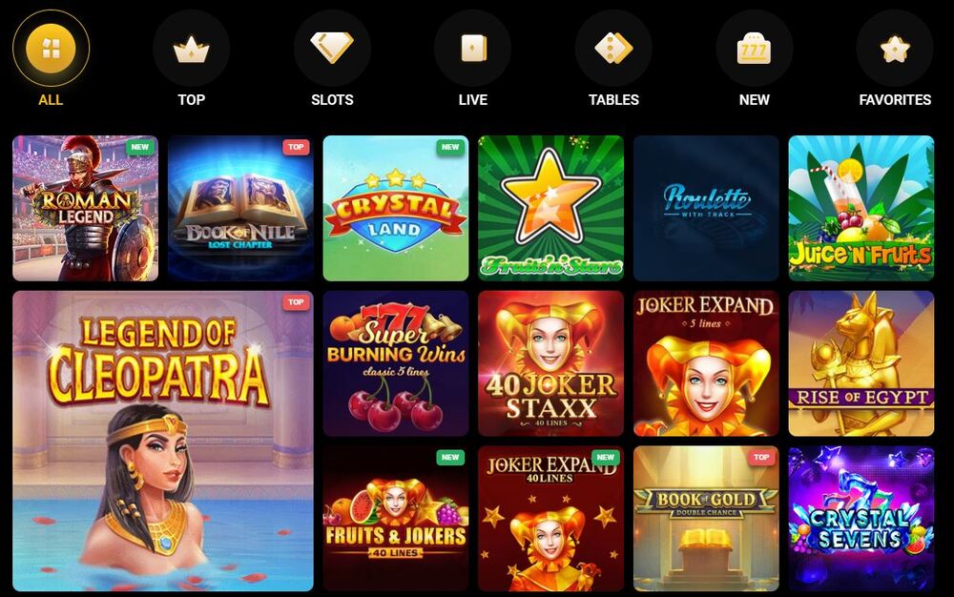Screen dimensions: 954x597
Task: Open Book of Gold Double Chance game
Action: [x=706, y=518]
